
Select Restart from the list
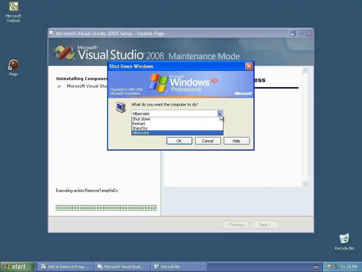click(177, 124)
